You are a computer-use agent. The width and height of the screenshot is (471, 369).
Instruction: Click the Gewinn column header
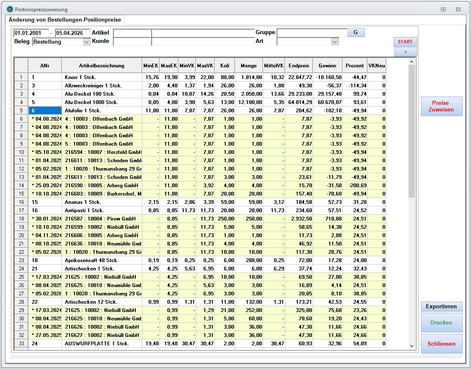click(327, 66)
